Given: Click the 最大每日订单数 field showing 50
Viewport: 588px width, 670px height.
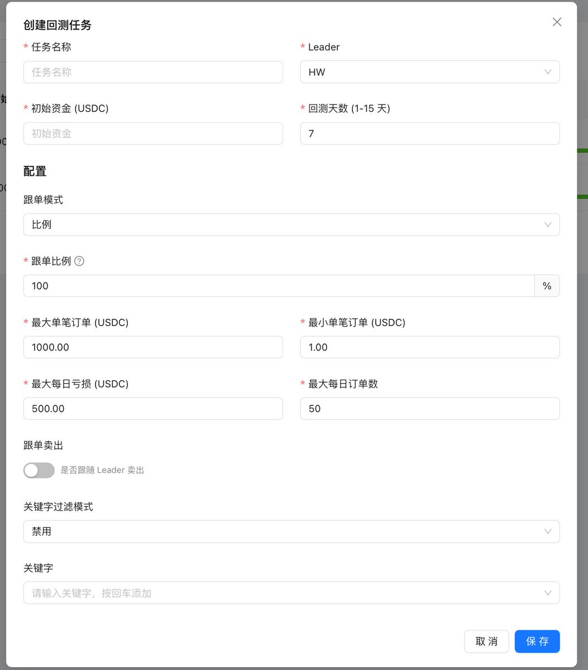Looking at the screenshot, I should [430, 409].
